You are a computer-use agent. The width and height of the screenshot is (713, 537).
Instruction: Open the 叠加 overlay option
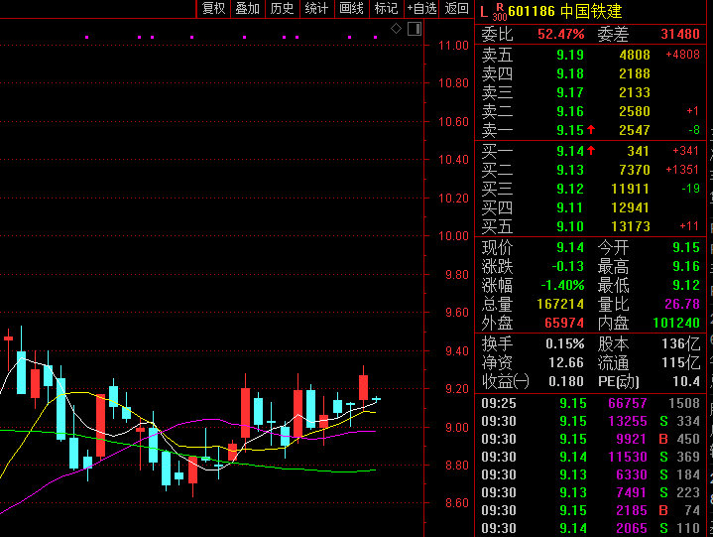click(x=248, y=9)
